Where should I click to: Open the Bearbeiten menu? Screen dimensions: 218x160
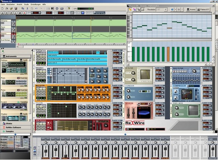click(x=11, y=4)
